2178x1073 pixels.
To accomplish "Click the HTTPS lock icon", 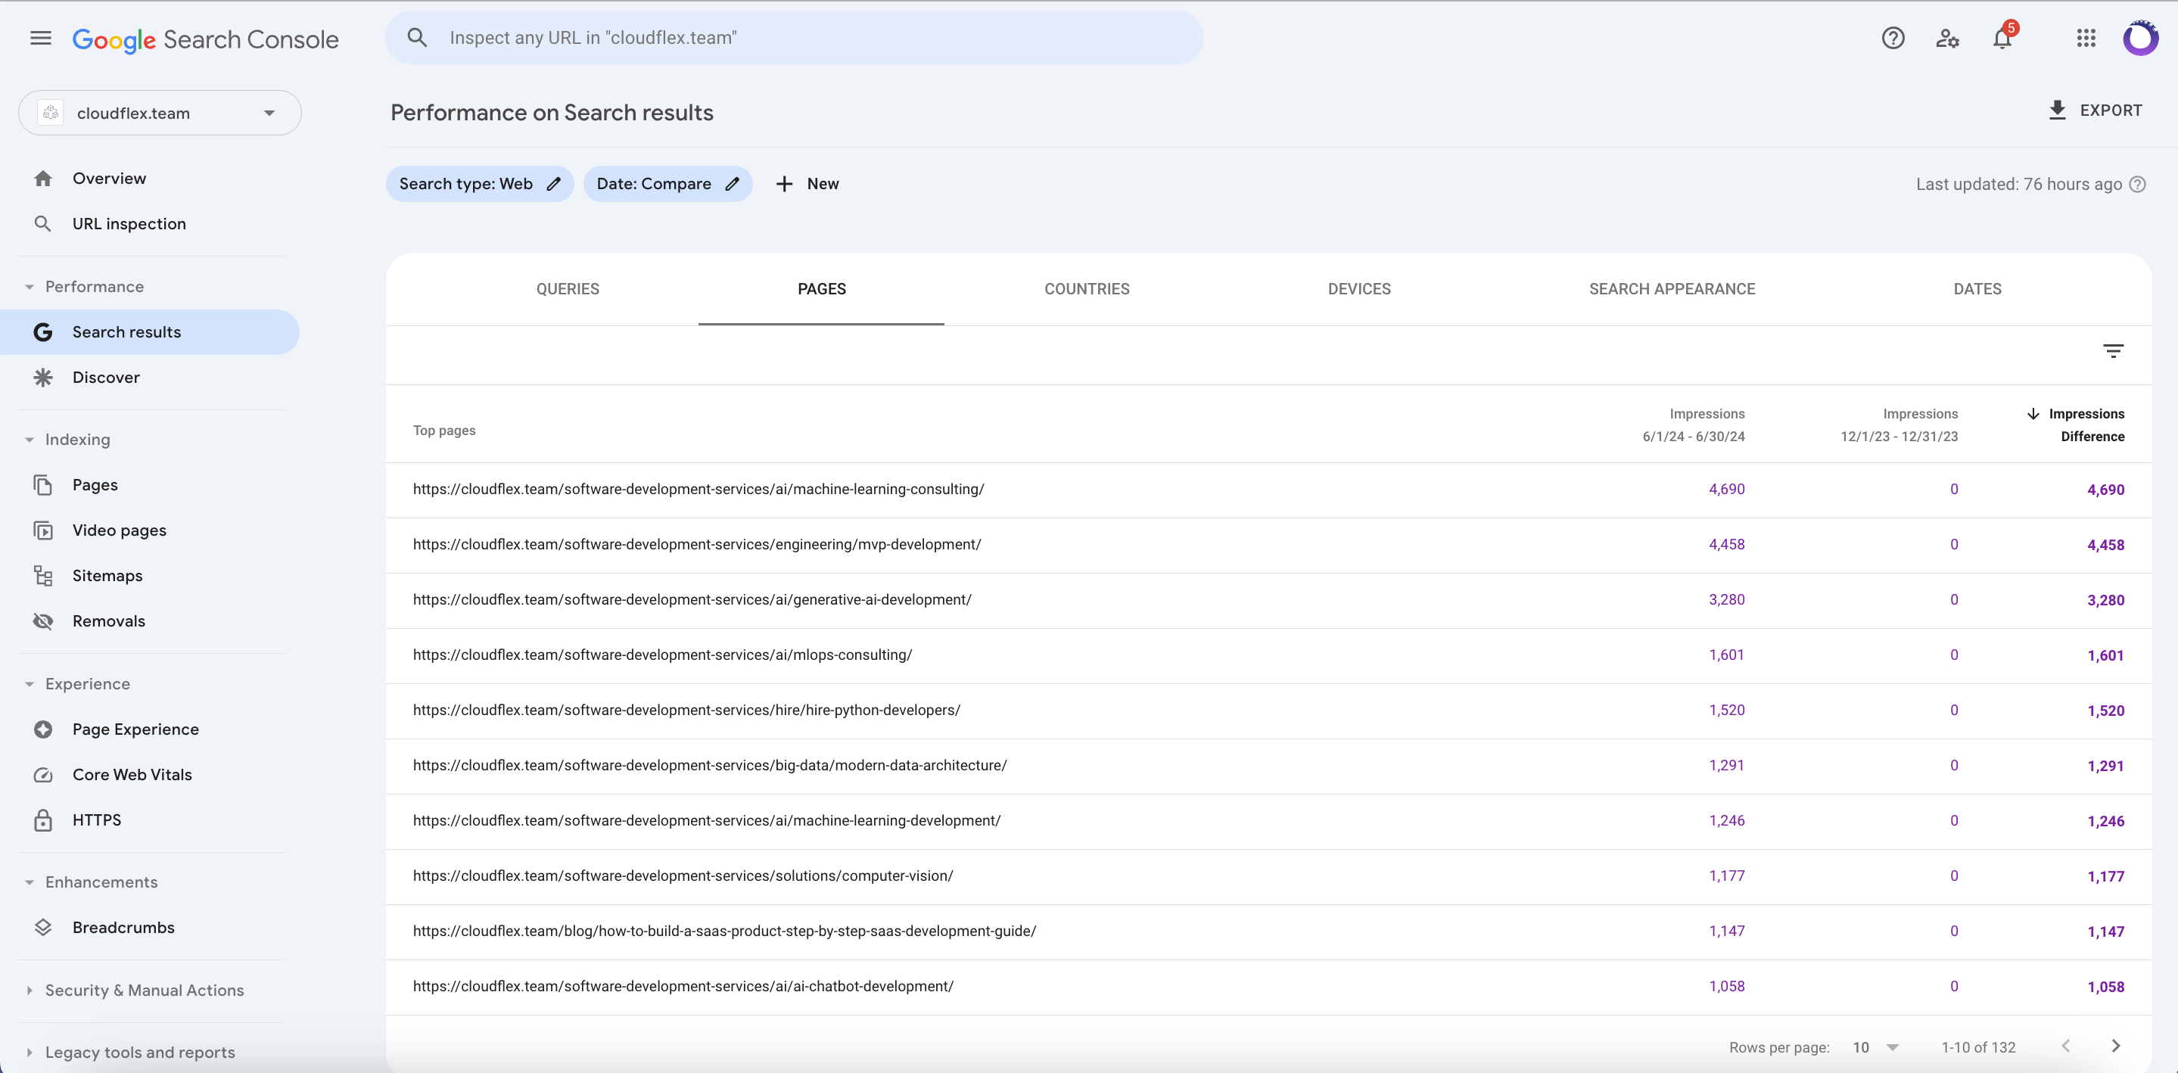I will pyautogui.click(x=43, y=820).
